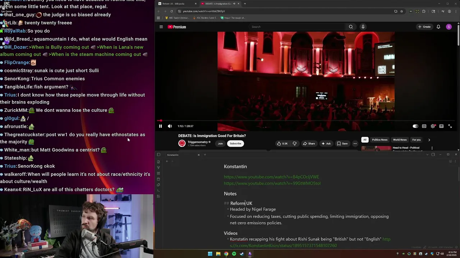This screenshot has height=258, width=460.
Task: Open browser extensions puzzle icon
Action: tap(423, 11)
